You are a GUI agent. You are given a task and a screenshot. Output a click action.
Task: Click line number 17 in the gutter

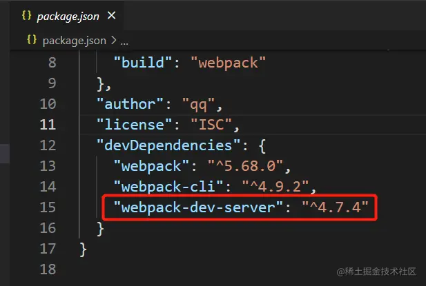coord(48,249)
